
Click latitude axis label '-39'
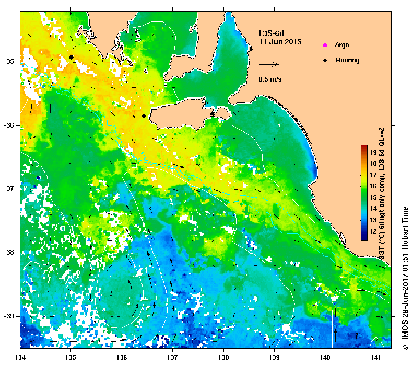click(9, 316)
